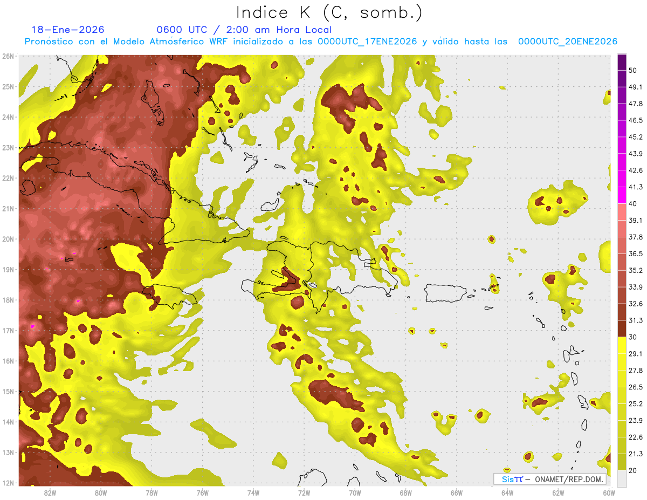
Task: Click latitude axis label '22N'
Action: point(8,178)
